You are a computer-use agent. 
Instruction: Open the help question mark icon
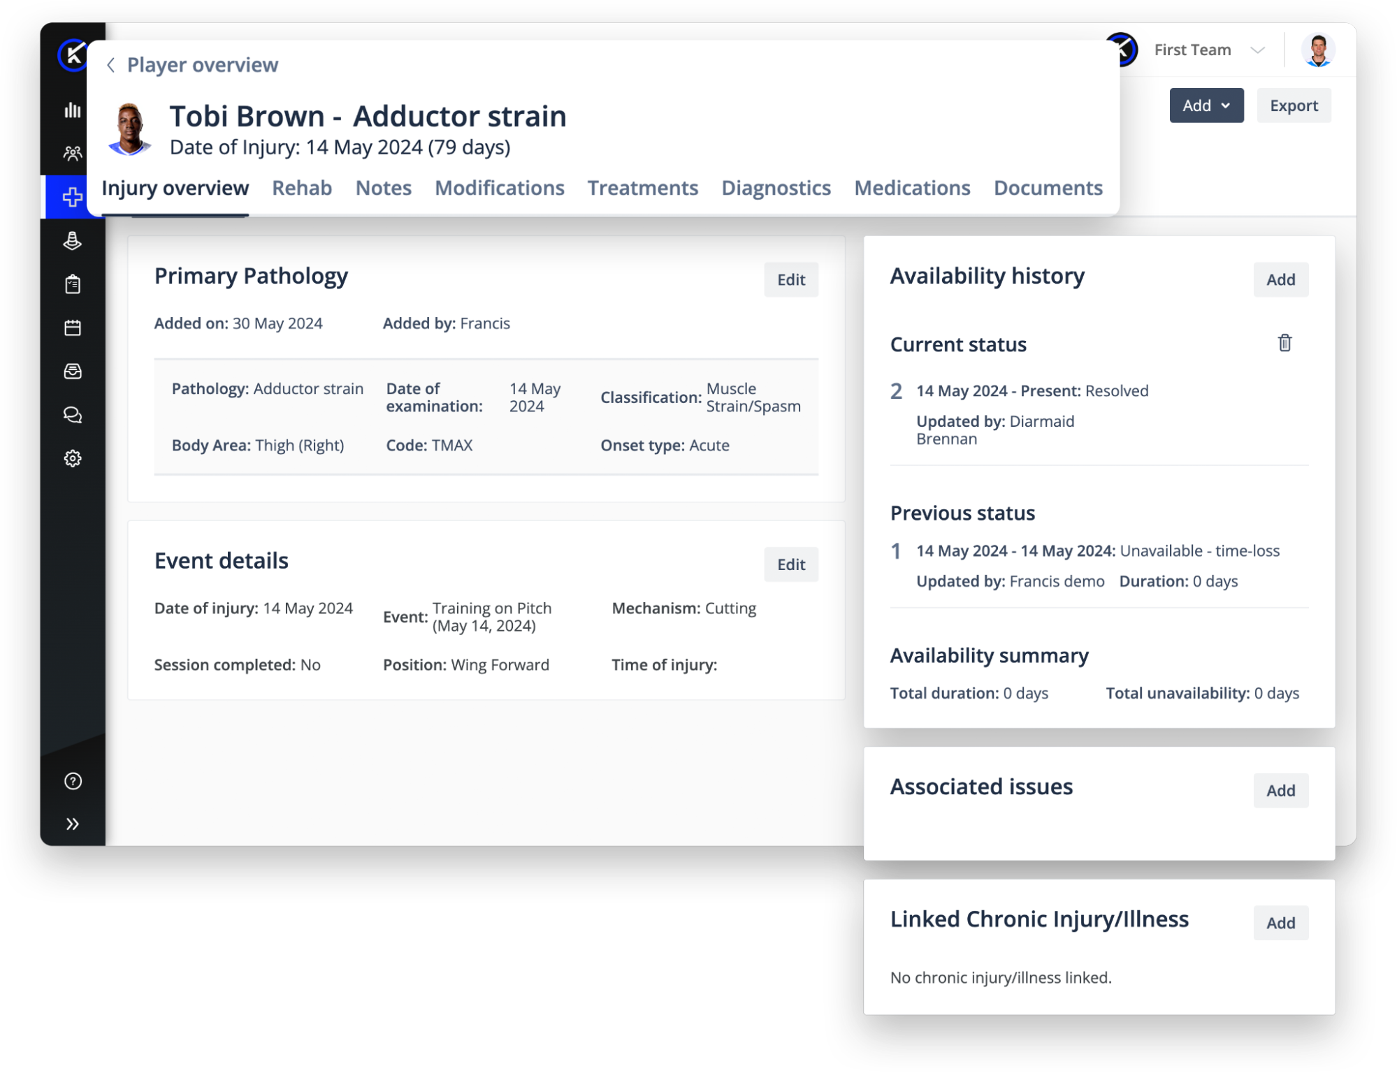point(73,781)
